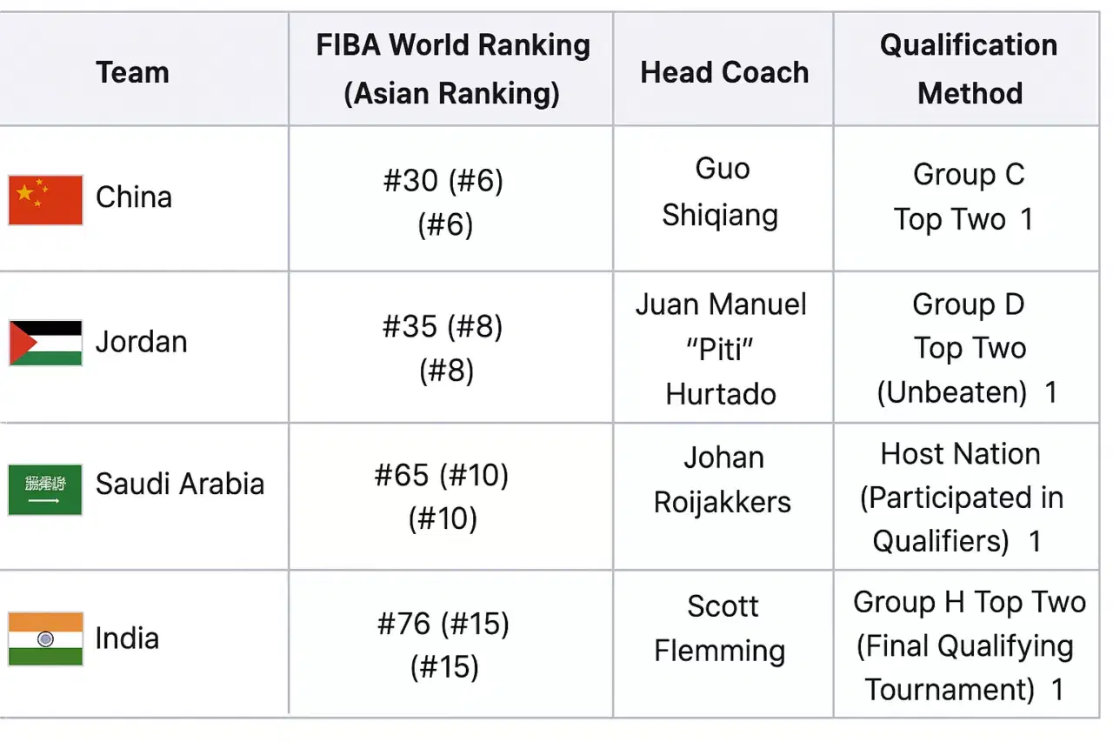1113x742 pixels.
Task: Open footnote 1 after Group C Top Two
Action: point(1027,219)
